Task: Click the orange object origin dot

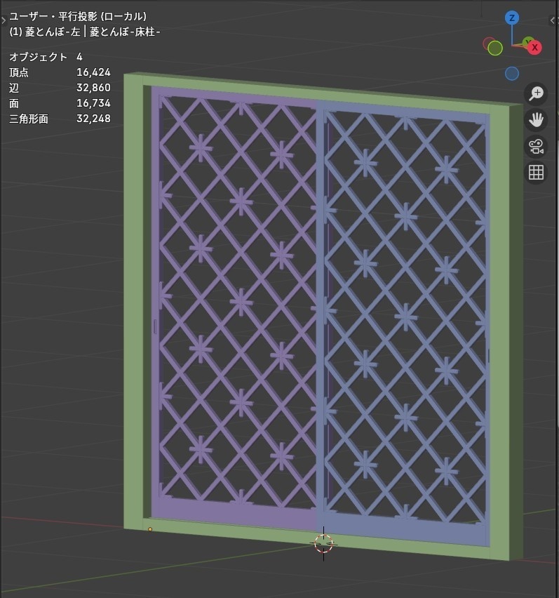Action: (x=150, y=529)
